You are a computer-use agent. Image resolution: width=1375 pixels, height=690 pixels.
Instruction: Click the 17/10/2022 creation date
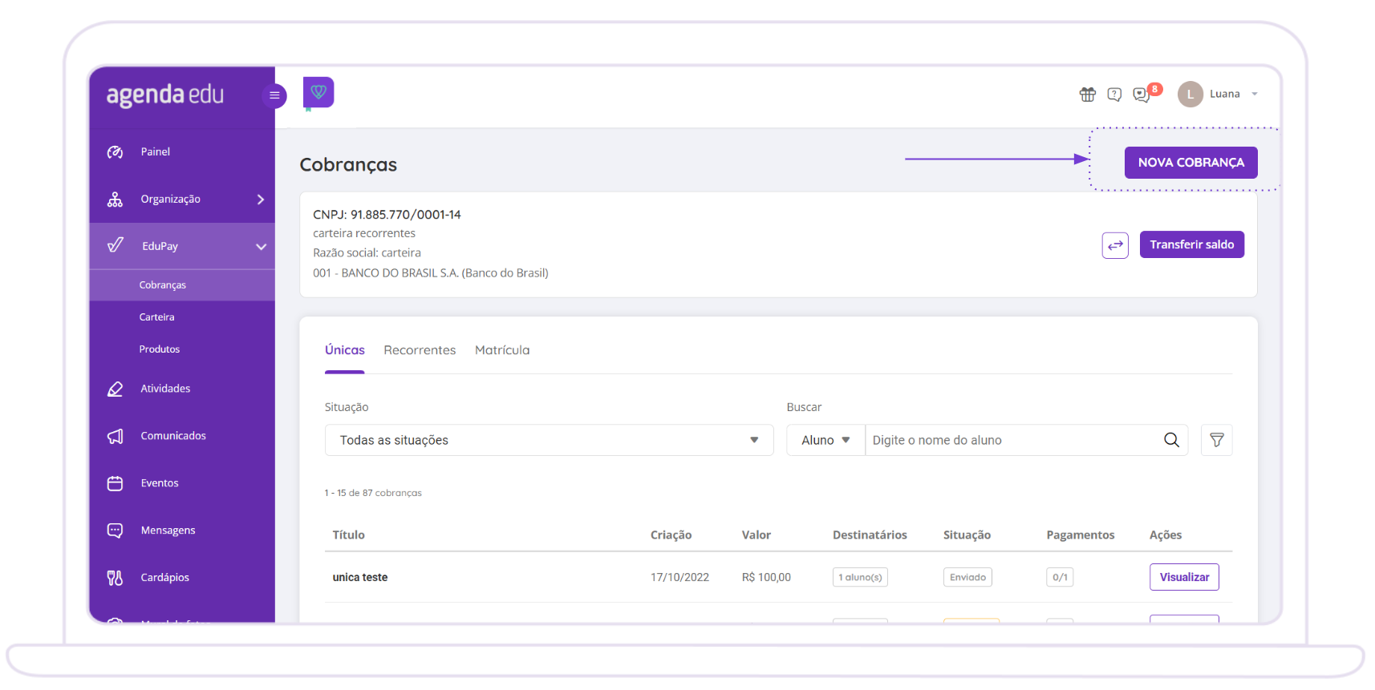coord(679,577)
